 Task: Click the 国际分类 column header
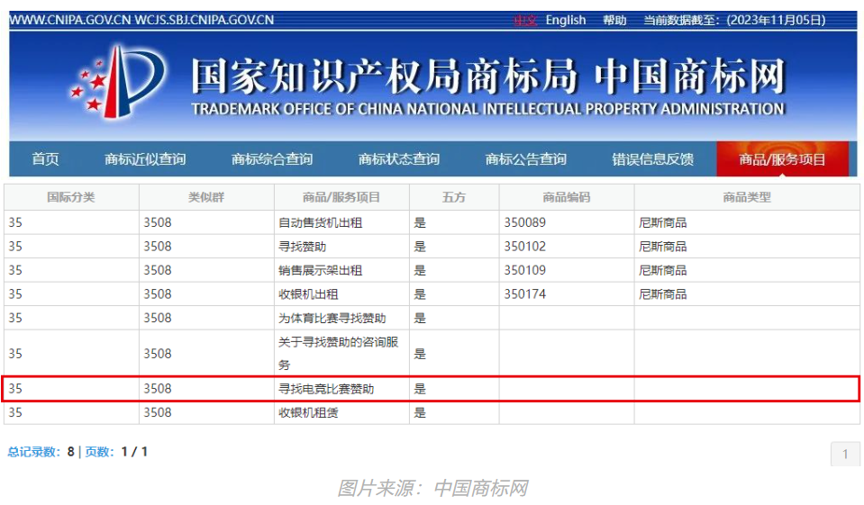pyautogui.click(x=71, y=197)
